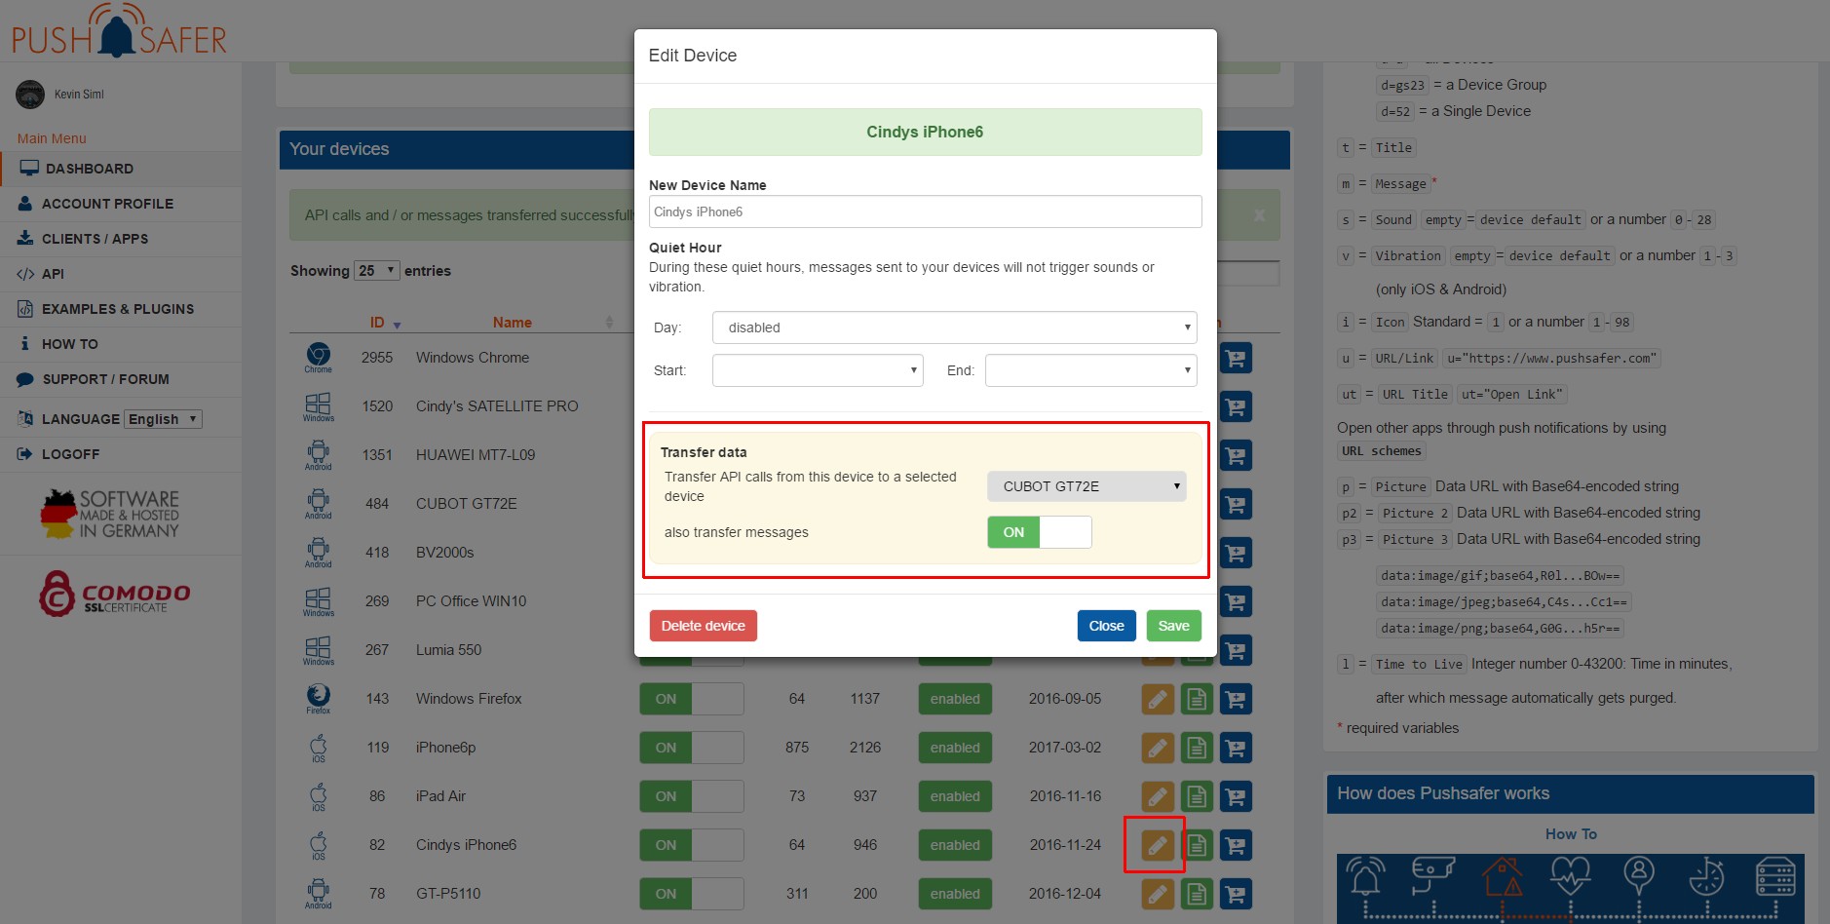1830x924 pixels.
Task: Dismiss the green API calls transferred alert
Action: 1259,215
